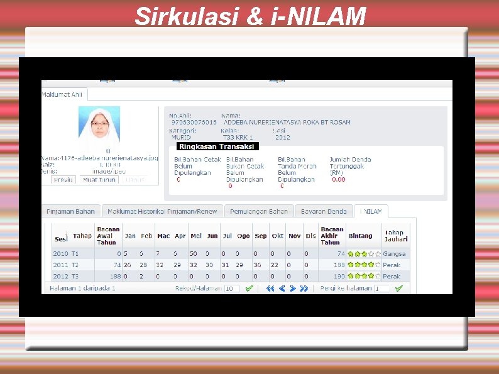Click the Ringkasan Transaksi heading
The height and width of the screenshot is (374, 499).
tap(217, 146)
